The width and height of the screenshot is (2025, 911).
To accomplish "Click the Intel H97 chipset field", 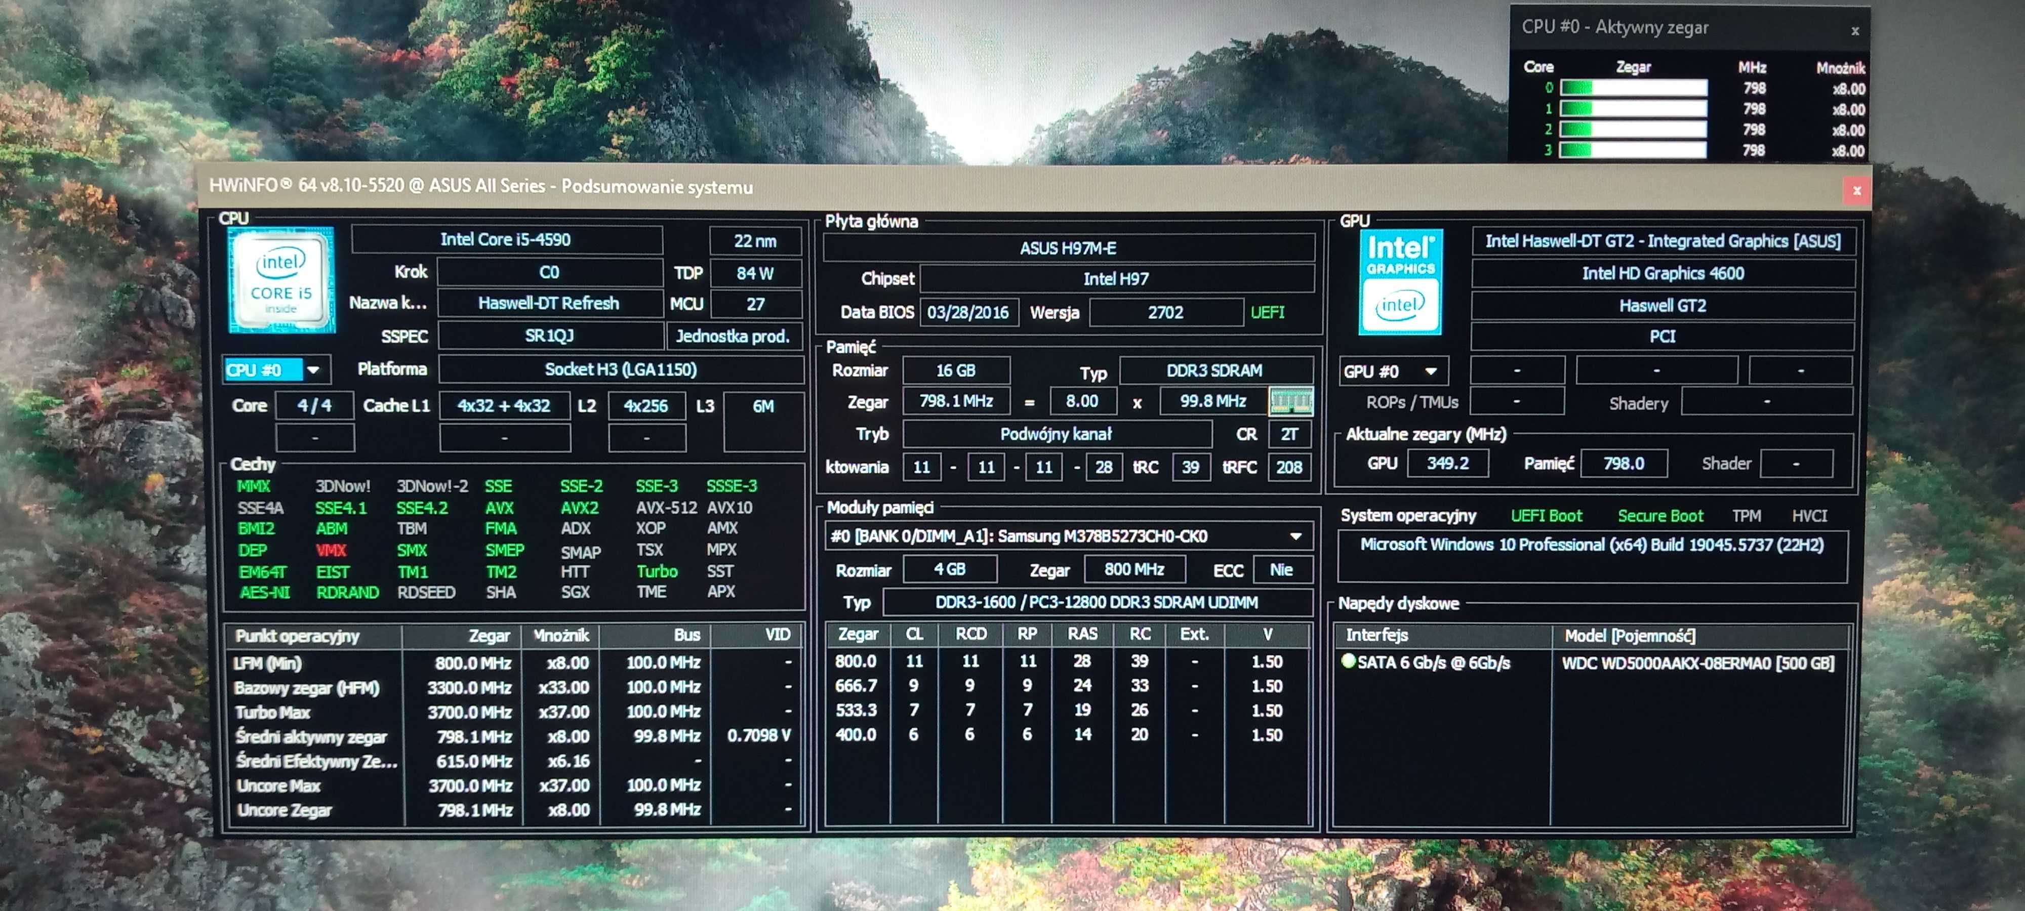I will [x=1116, y=279].
